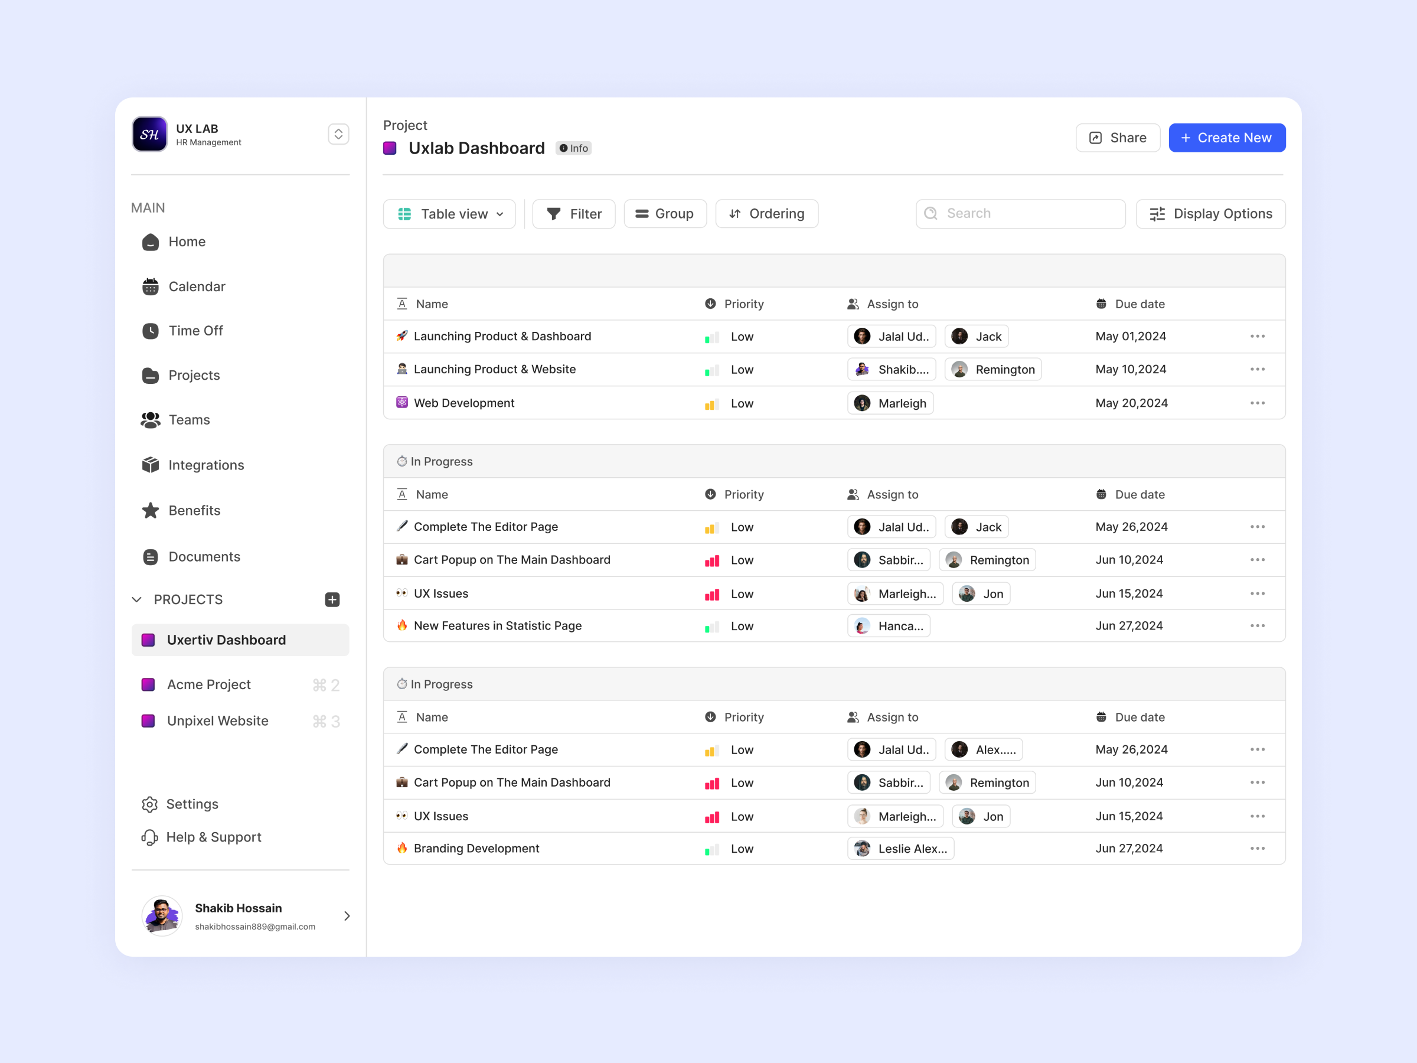
Task: Click the Info badge next to Uxlab Dashboard
Action: [573, 148]
